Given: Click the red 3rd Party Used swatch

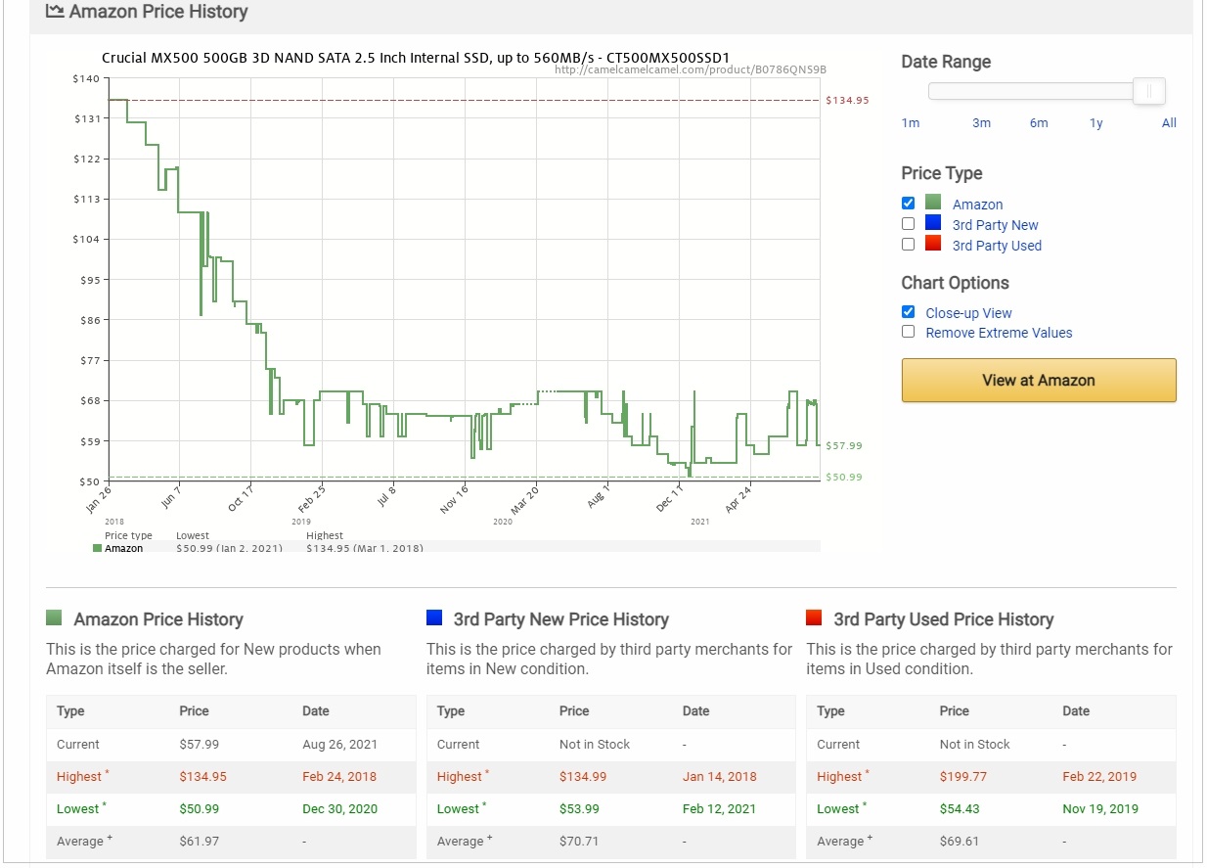Looking at the screenshot, I should (933, 244).
